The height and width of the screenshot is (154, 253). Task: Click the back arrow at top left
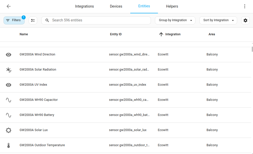pos(9,6)
